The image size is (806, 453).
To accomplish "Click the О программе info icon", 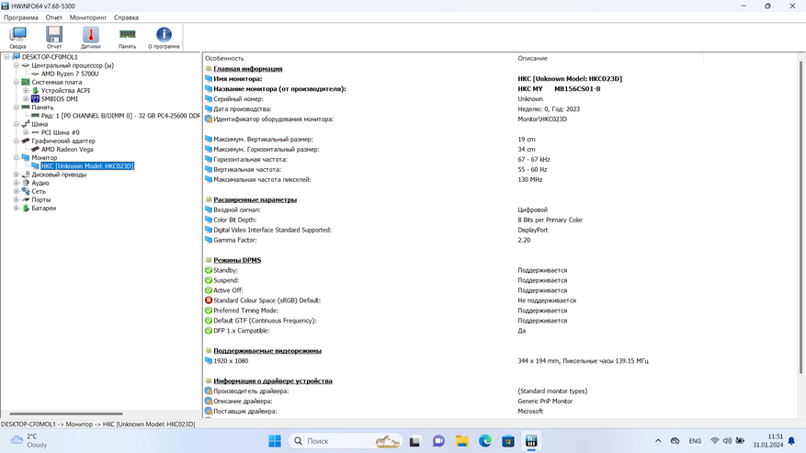I will click(164, 38).
